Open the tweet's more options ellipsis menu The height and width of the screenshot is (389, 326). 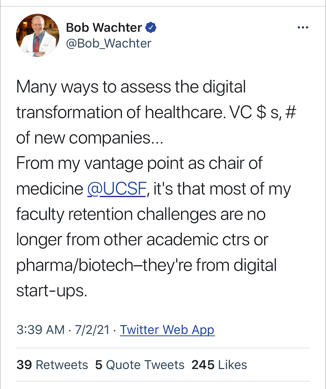click(x=302, y=28)
